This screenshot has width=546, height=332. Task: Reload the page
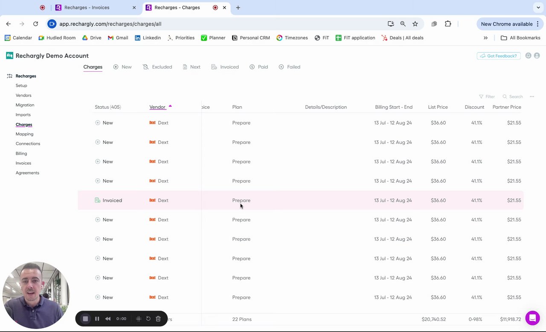pyautogui.click(x=35, y=24)
